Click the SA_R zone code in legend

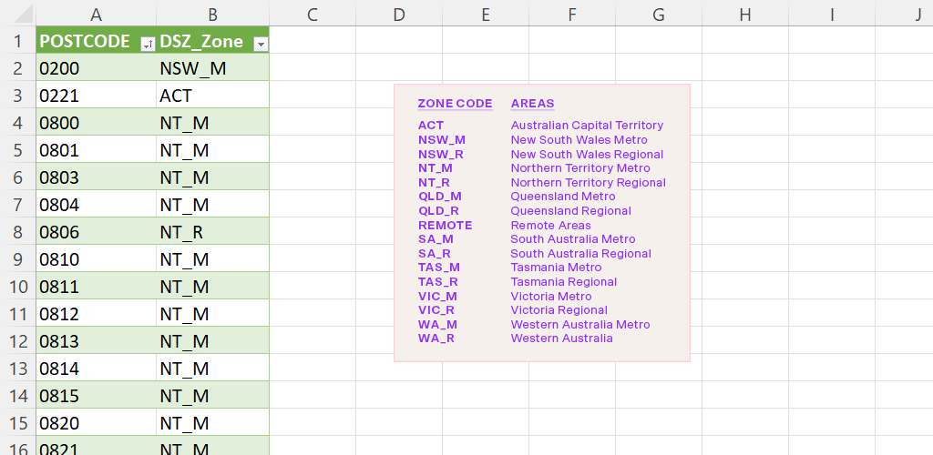click(x=435, y=254)
